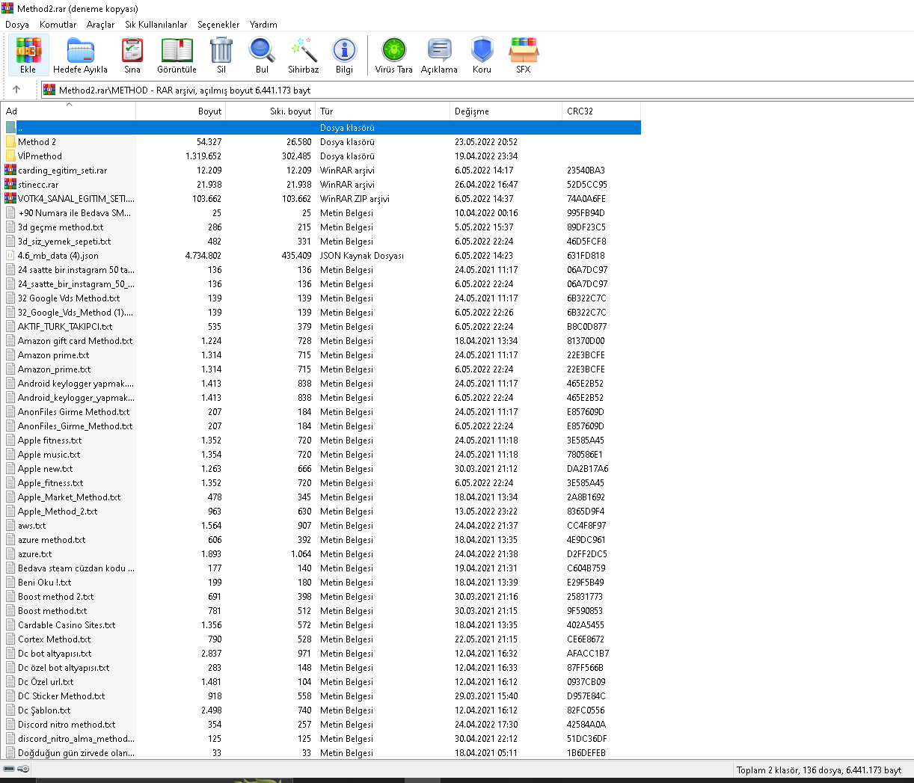
Task: Select VOTK4_SANAL_EGITIM_SETI zip icon
Action: 10,198
